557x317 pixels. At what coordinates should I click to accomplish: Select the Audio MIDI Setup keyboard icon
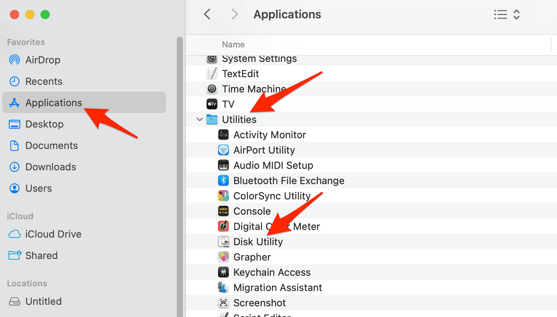coord(223,165)
